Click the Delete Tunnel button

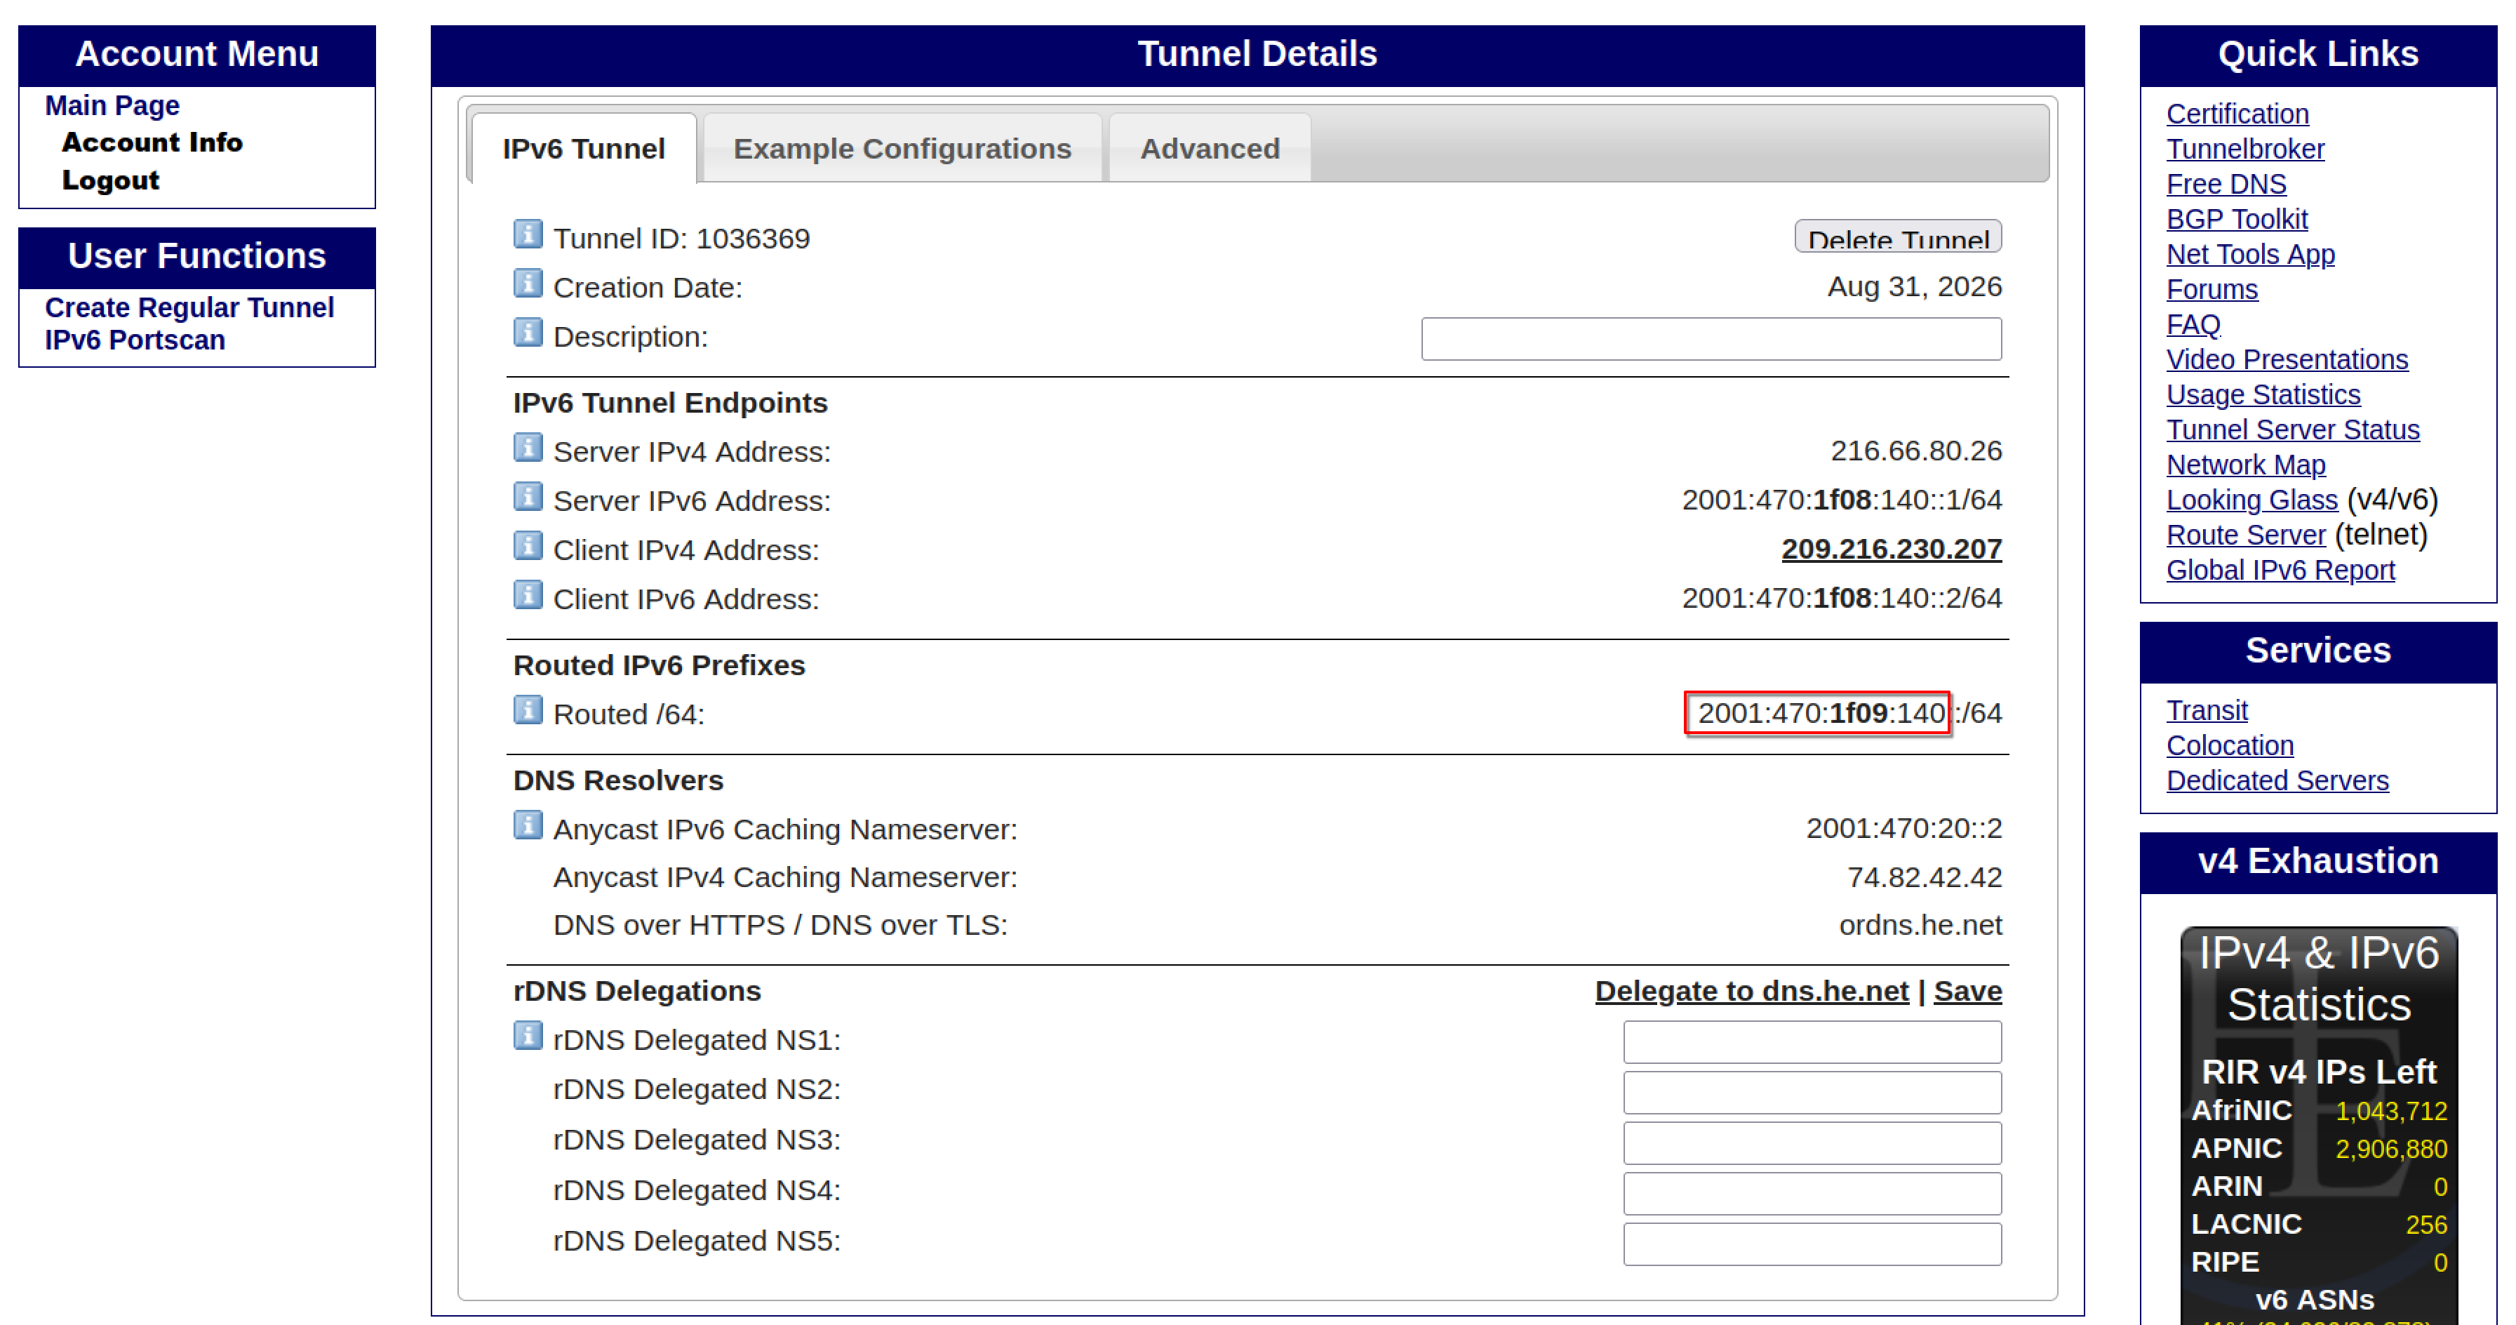[1898, 237]
